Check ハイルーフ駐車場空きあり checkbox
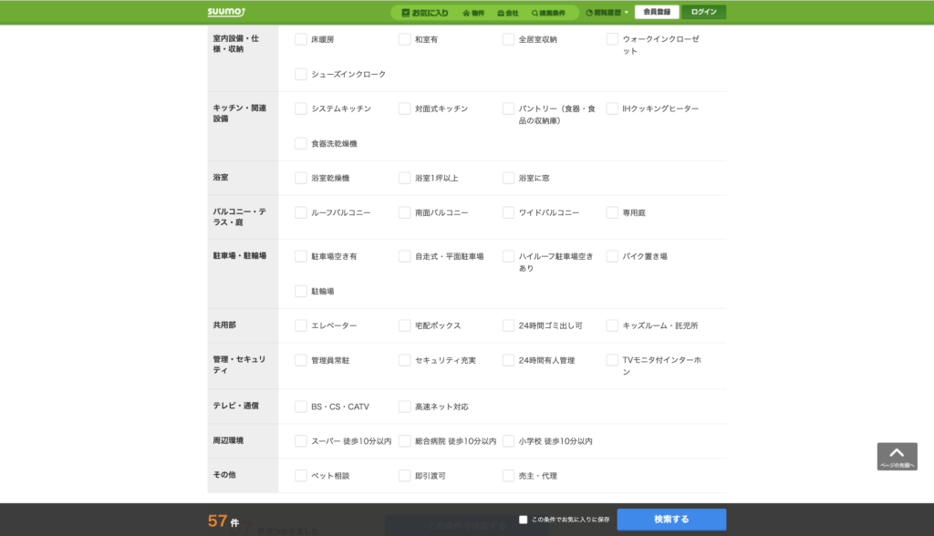 (508, 256)
